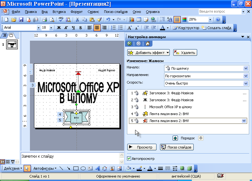Screen dimensions: 252x181
Task: Align text to the left
Action: coord(89,28)
